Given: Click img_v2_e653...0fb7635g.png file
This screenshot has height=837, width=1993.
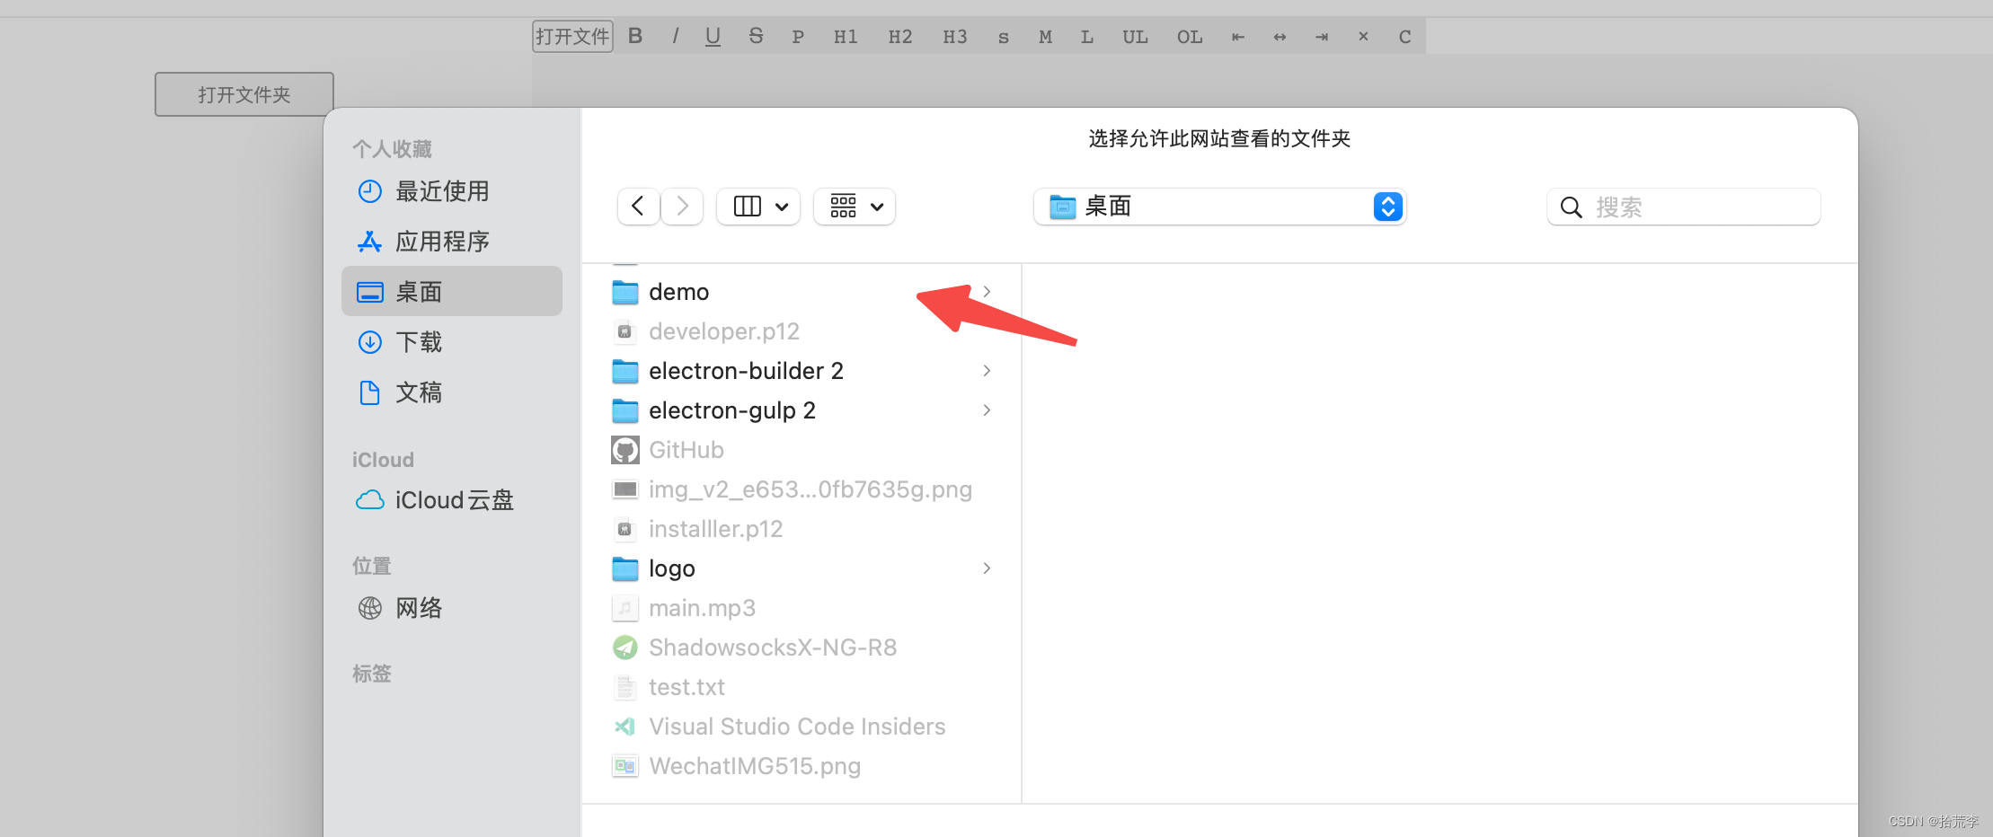Looking at the screenshot, I should 802,489.
